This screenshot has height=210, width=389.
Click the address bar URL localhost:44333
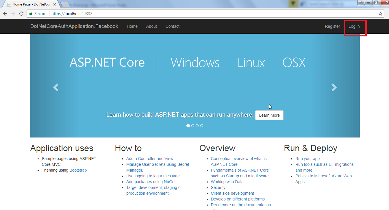(72, 14)
